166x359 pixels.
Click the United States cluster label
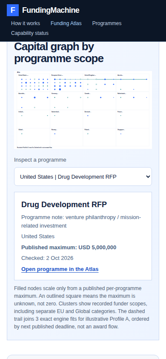click(23, 75)
